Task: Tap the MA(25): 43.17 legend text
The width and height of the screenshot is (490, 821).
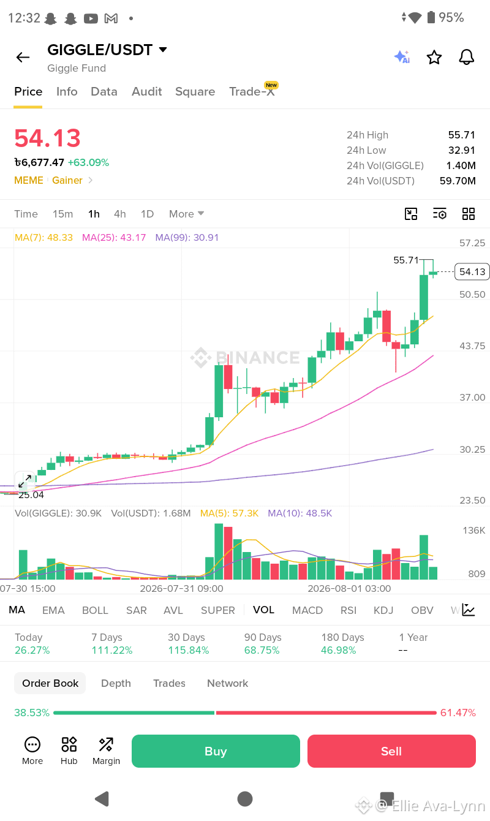Action: click(x=114, y=237)
